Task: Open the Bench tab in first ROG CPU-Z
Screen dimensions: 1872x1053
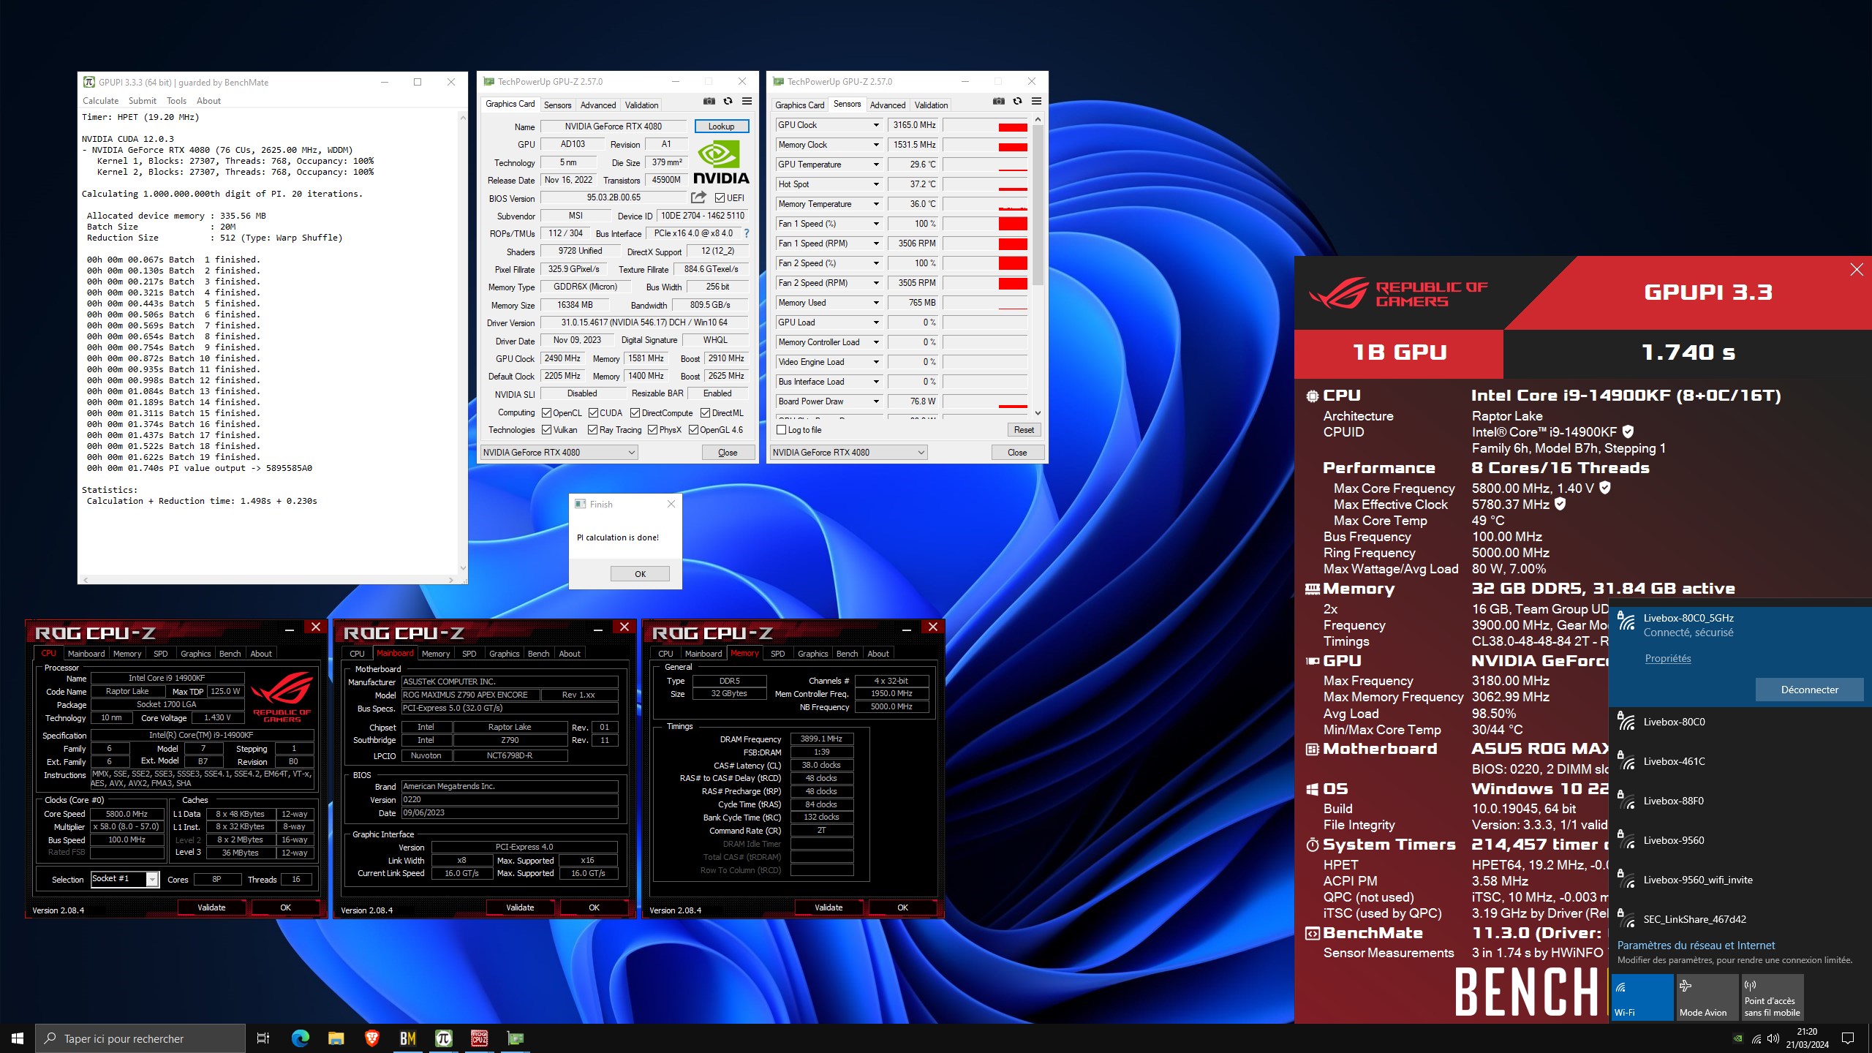Action: pos(230,654)
